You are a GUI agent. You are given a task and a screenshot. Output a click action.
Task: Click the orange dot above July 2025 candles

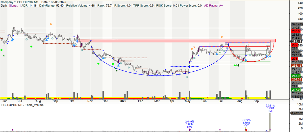click(x=222, y=37)
